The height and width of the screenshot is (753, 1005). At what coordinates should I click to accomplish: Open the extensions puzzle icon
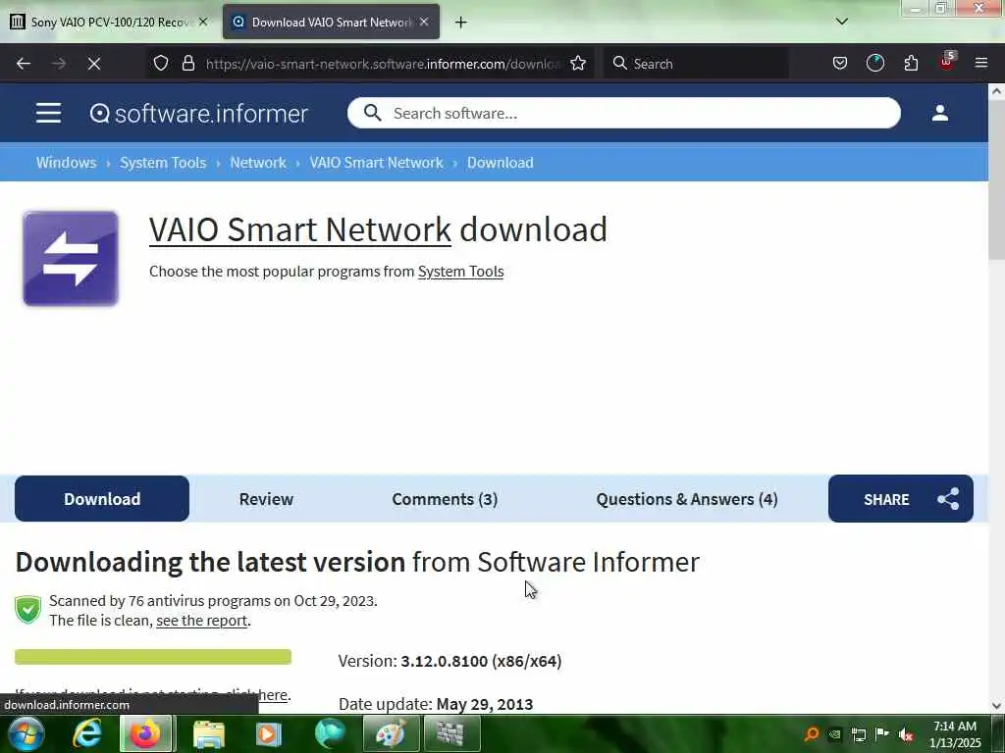911,64
